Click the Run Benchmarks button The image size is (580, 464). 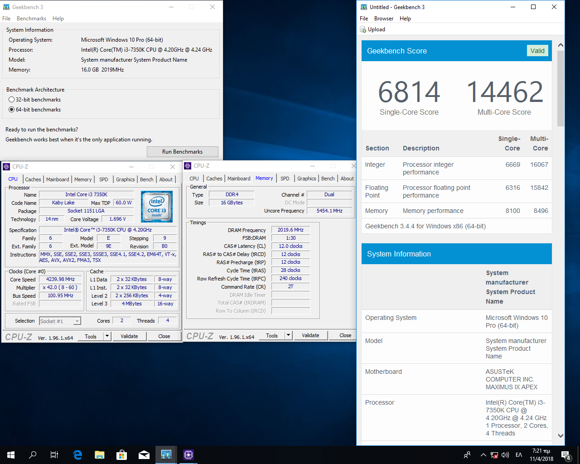pos(182,152)
